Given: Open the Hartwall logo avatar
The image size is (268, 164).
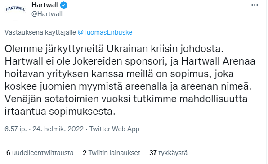Looking at the screenshot, I should [15, 9].
